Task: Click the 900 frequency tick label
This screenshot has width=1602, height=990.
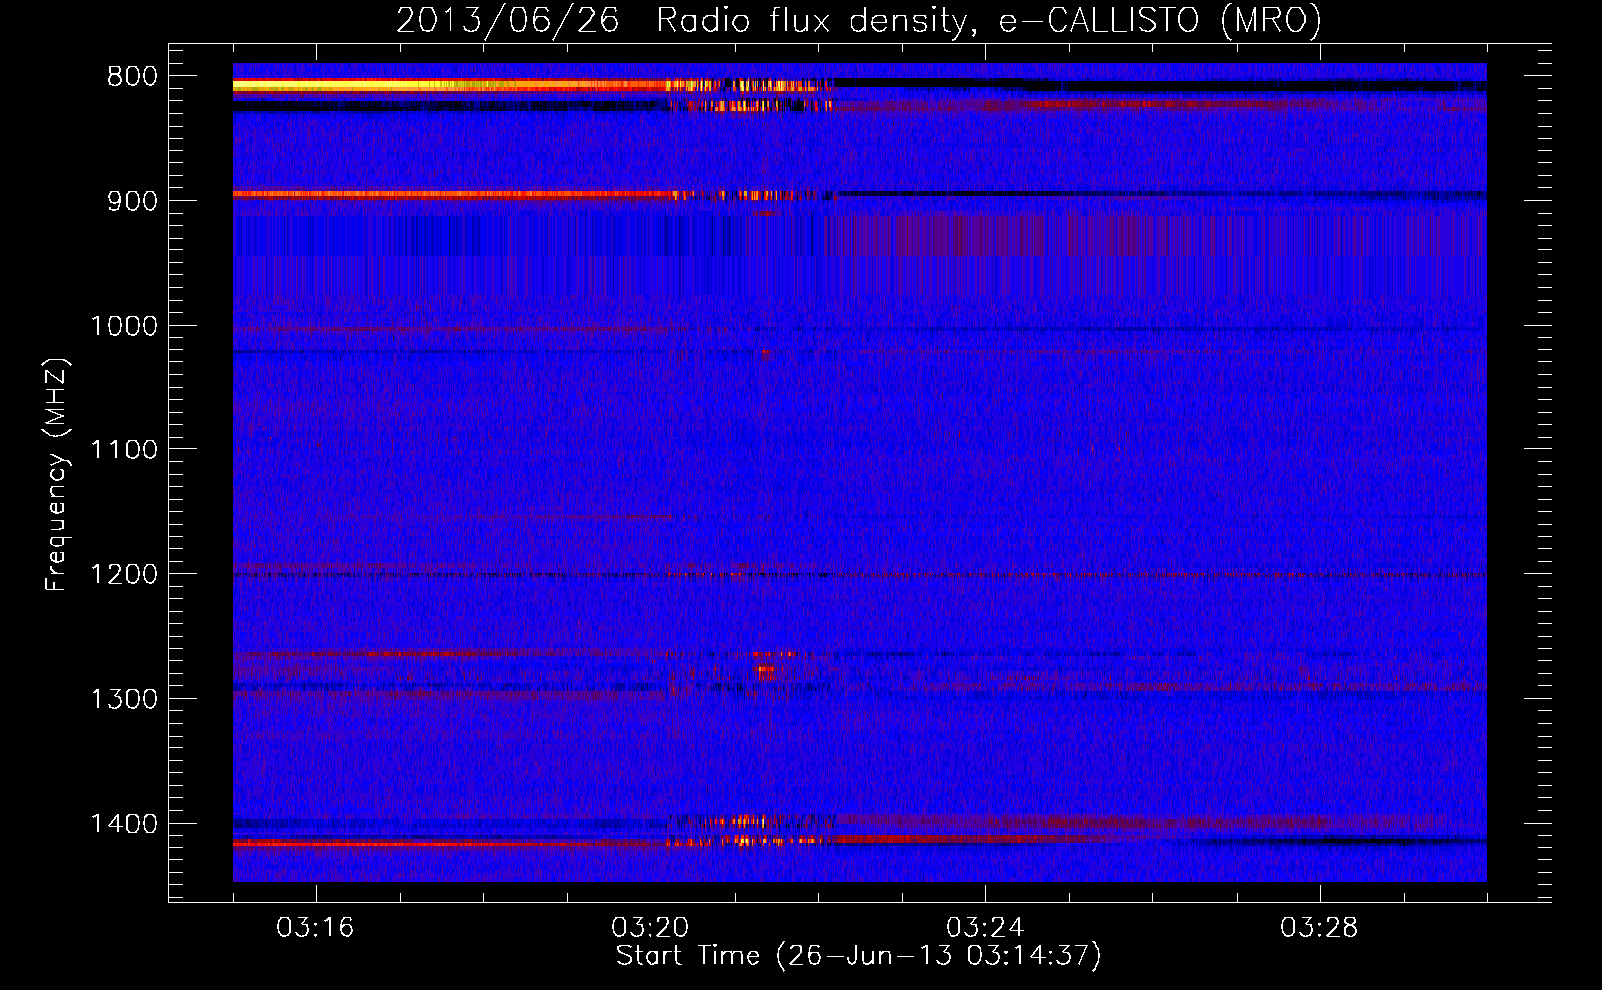Action: click(133, 201)
